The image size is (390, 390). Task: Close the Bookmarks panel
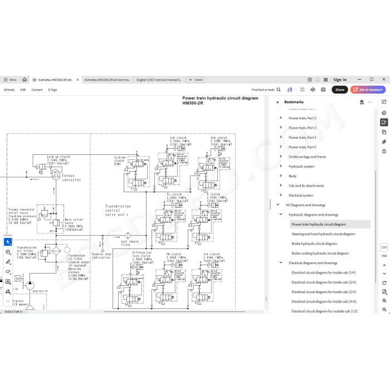tap(278, 102)
